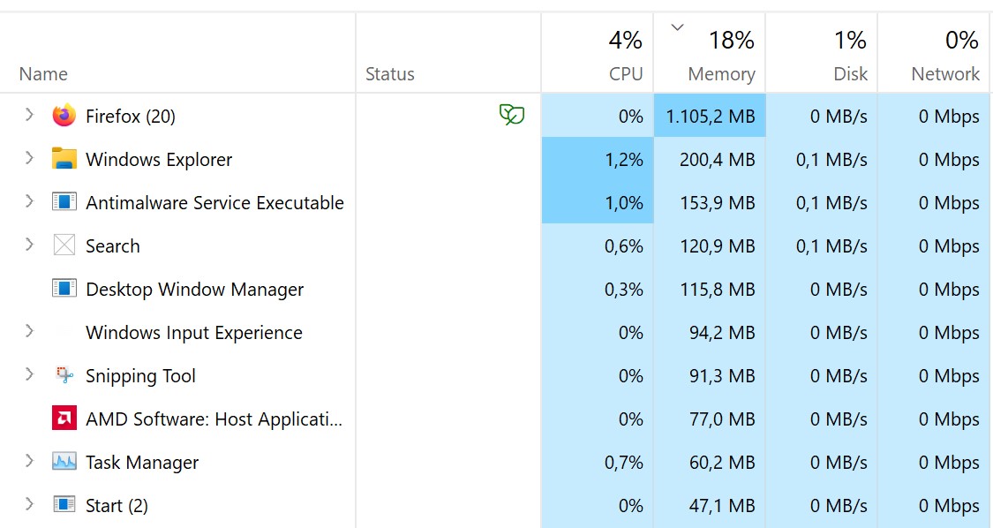
Task: Click the AMD Software red icon
Action: point(64,419)
